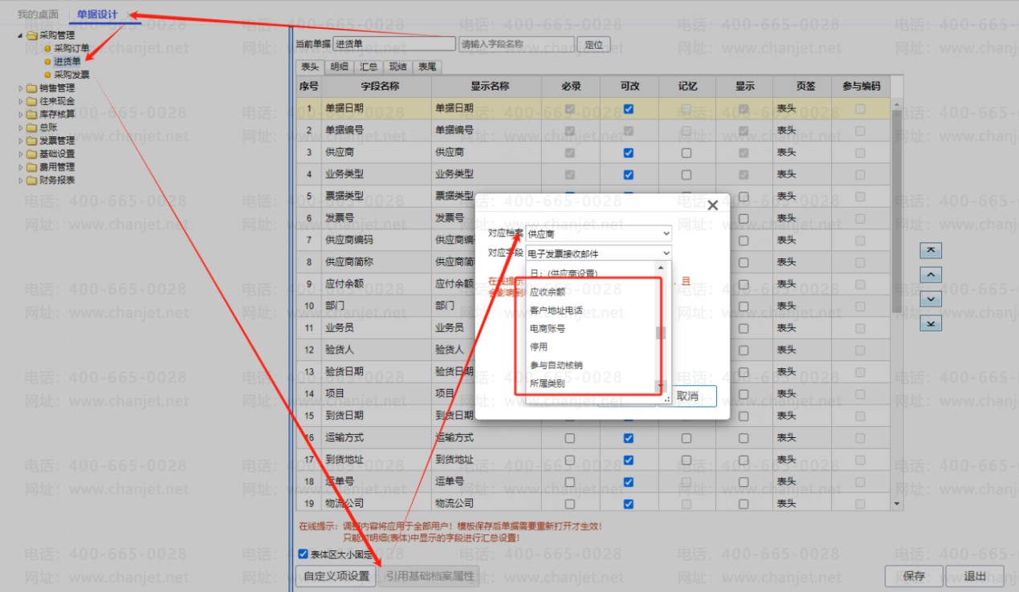Click the move-to-top arrow button
The height and width of the screenshot is (592, 1019).
click(930, 251)
